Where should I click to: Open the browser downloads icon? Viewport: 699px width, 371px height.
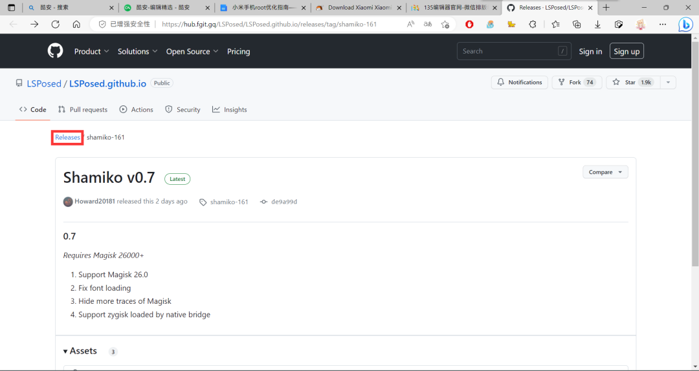(x=597, y=24)
